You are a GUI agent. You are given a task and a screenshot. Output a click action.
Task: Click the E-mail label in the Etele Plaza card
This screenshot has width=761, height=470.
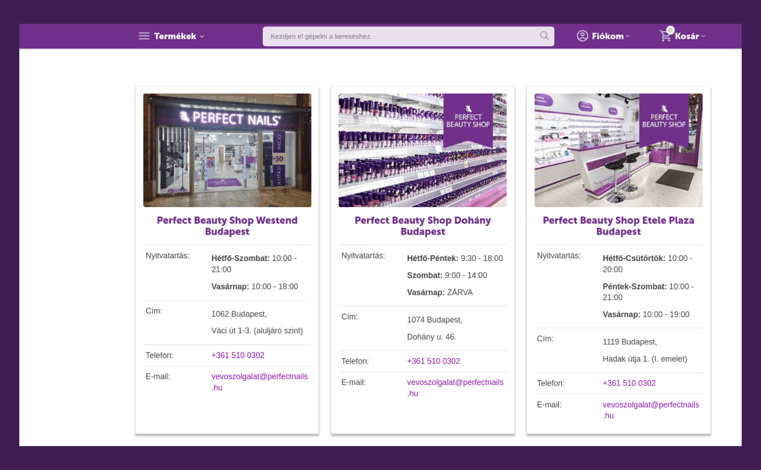[549, 404]
